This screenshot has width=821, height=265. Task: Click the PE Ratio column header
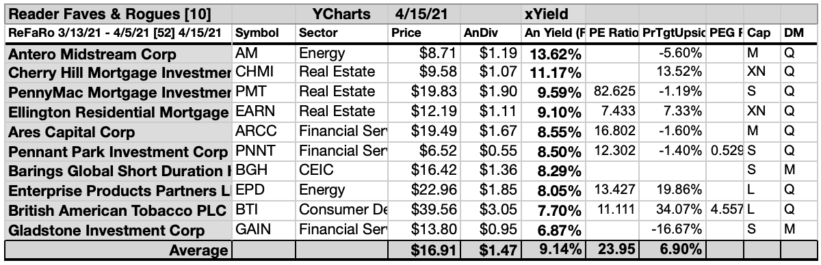pyautogui.click(x=612, y=32)
